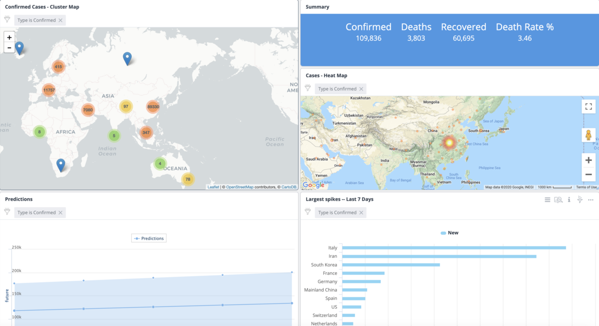Image resolution: width=599 pixels, height=326 pixels.
Task: Click the 89330 cluster marker over China
Action: click(153, 106)
